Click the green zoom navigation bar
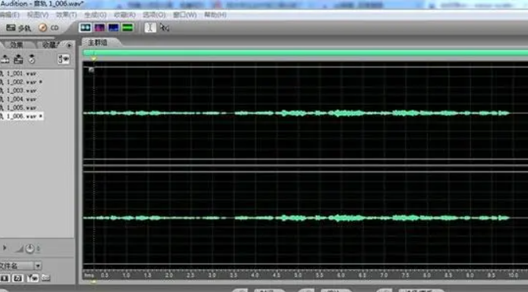The height and width of the screenshot is (292, 528). tap(305, 52)
